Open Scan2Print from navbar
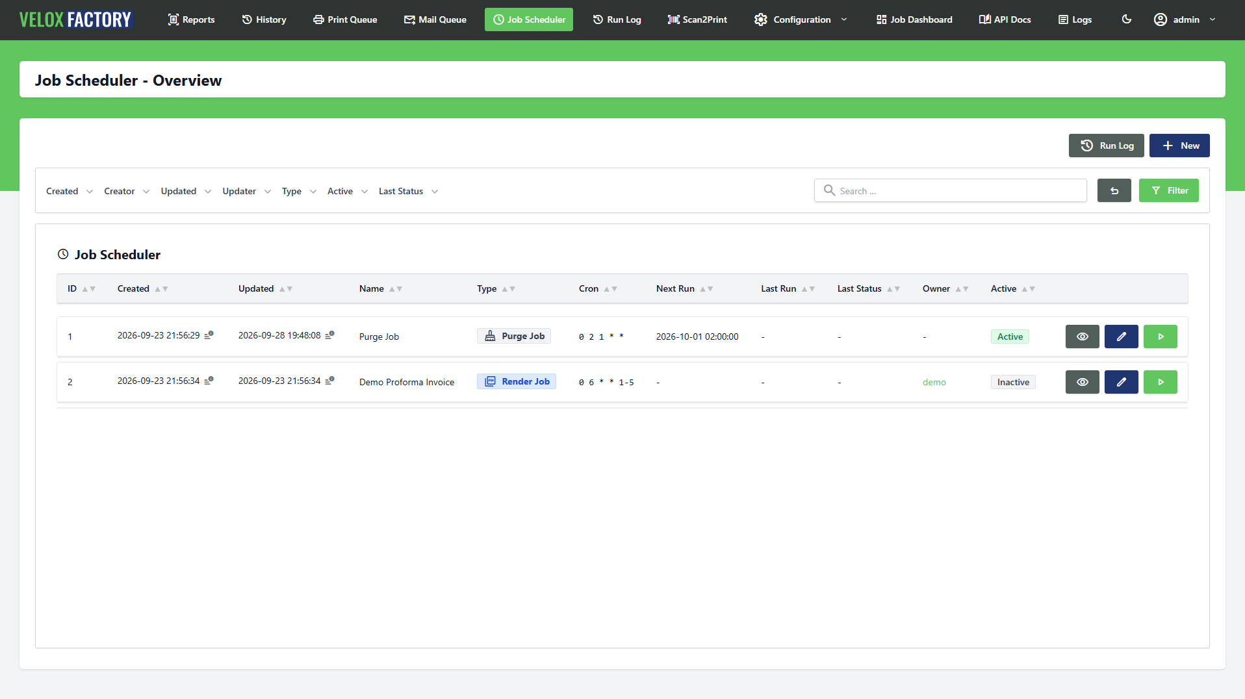The width and height of the screenshot is (1245, 699). coord(697,19)
